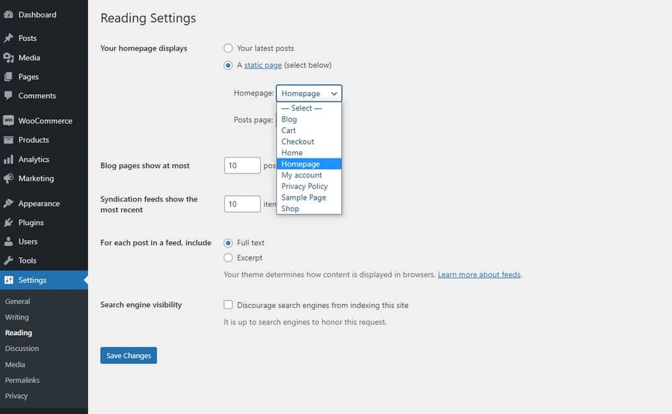Pick highlighted Homepage option in the list
672x414 pixels.
[x=309, y=164]
